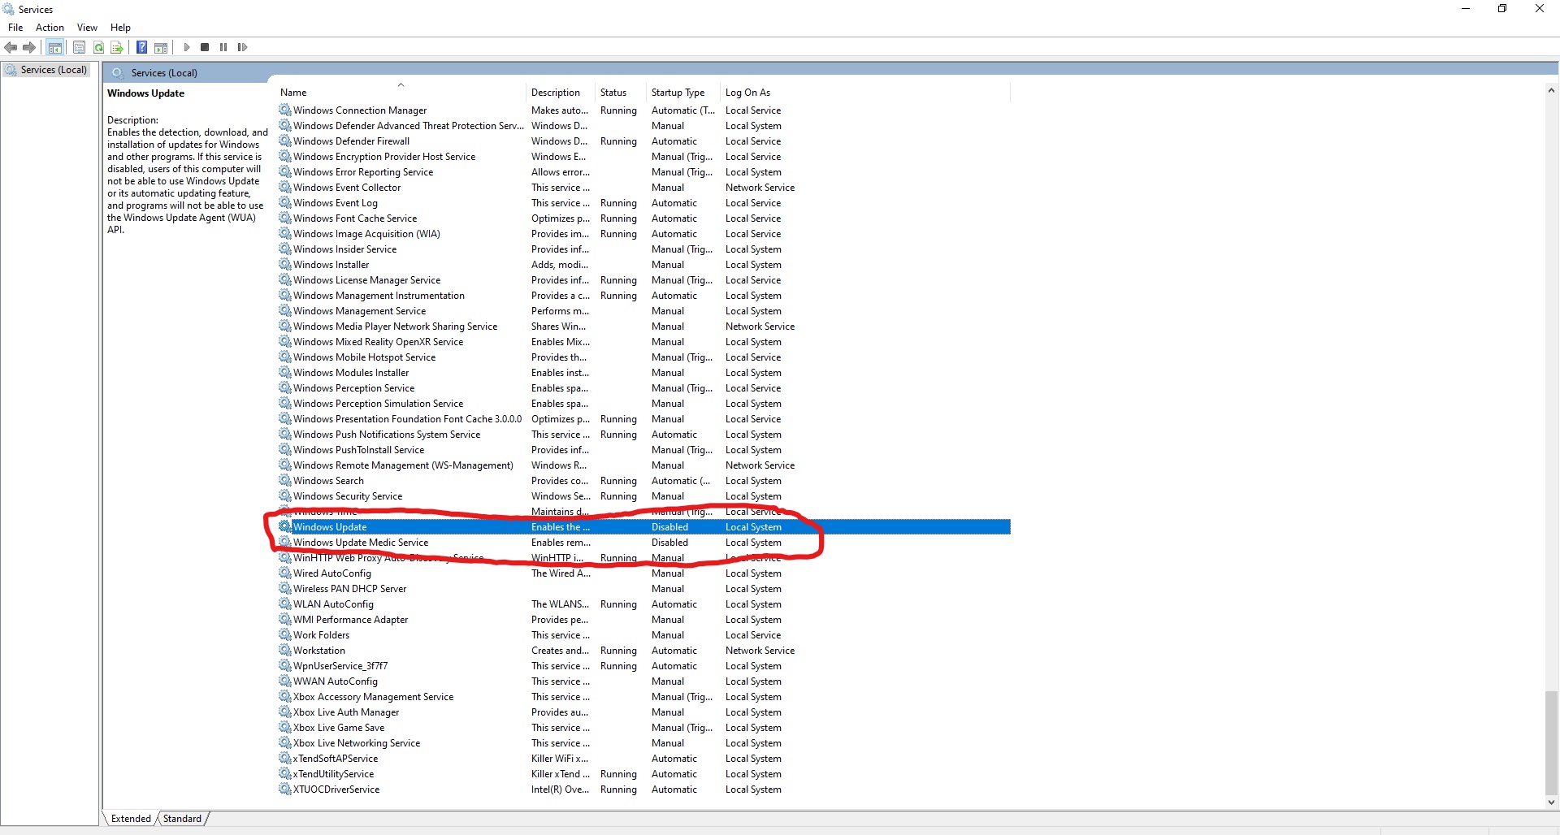The image size is (1560, 835).
Task: Sort by the Description column header
Action: click(x=560, y=93)
